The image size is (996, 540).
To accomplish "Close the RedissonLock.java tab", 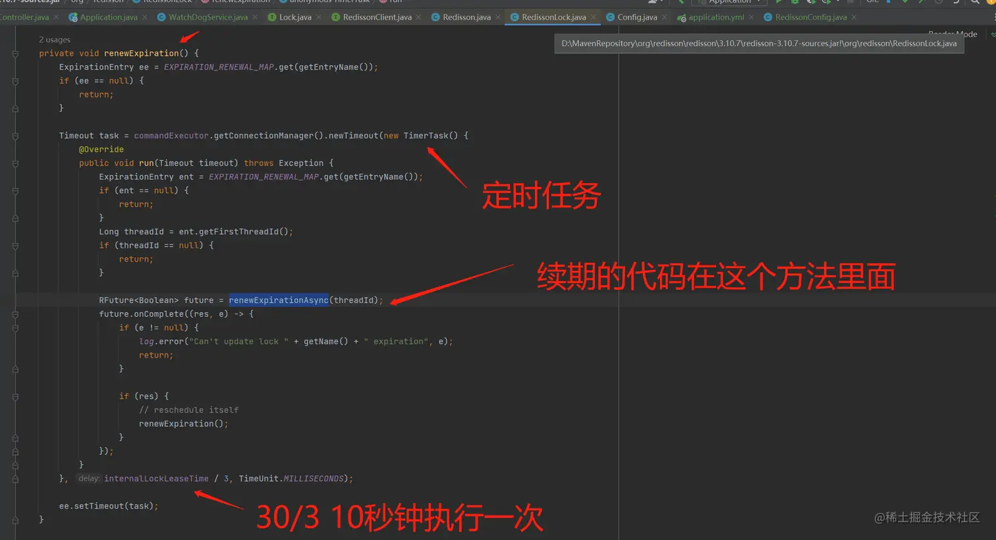I will tap(594, 17).
